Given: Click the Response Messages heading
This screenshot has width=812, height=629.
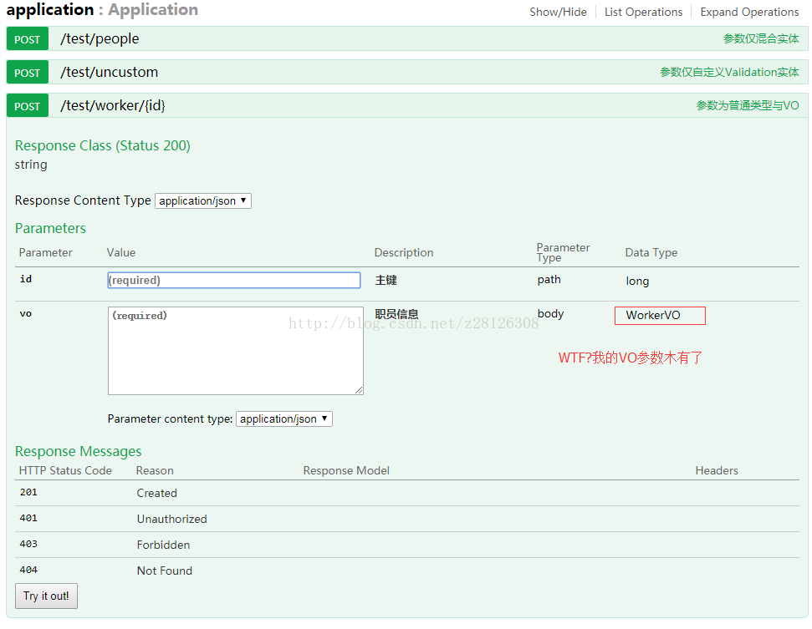Looking at the screenshot, I should (x=79, y=452).
